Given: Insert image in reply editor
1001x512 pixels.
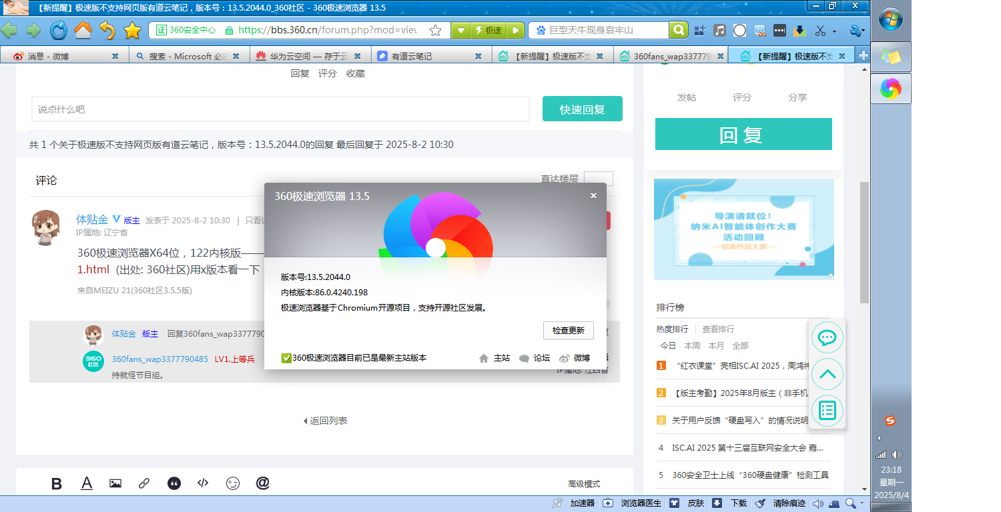Looking at the screenshot, I should (115, 483).
